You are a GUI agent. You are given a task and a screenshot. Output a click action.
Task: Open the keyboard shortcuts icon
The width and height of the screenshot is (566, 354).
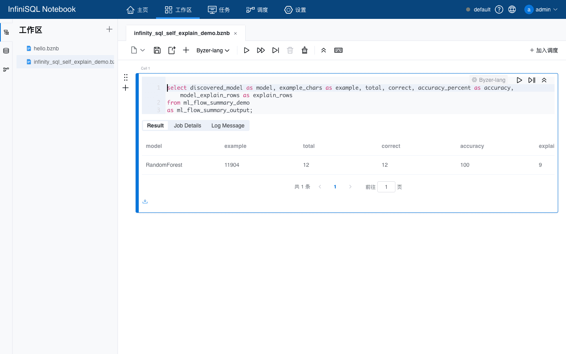[338, 50]
